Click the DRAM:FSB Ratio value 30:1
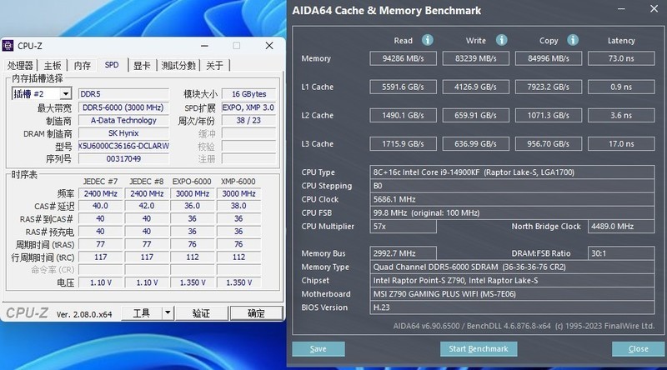Image resolution: width=667 pixels, height=370 pixels. [x=621, y=253]
